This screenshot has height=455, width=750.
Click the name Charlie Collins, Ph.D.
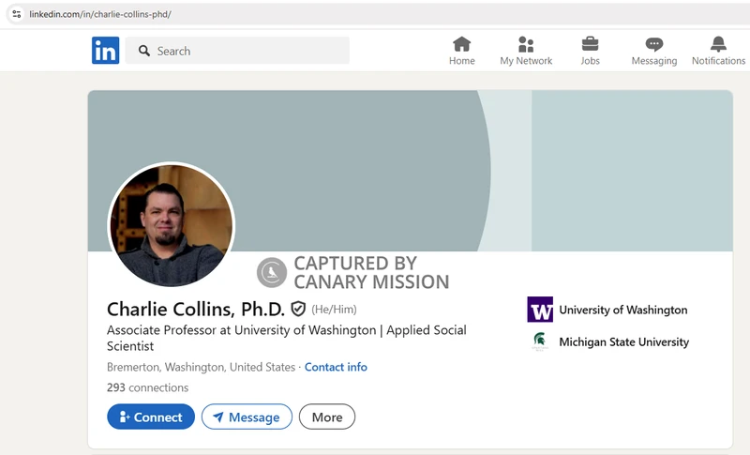(x=196, y=309)
